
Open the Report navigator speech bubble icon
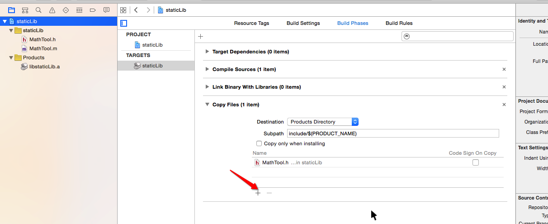point(106,10)
